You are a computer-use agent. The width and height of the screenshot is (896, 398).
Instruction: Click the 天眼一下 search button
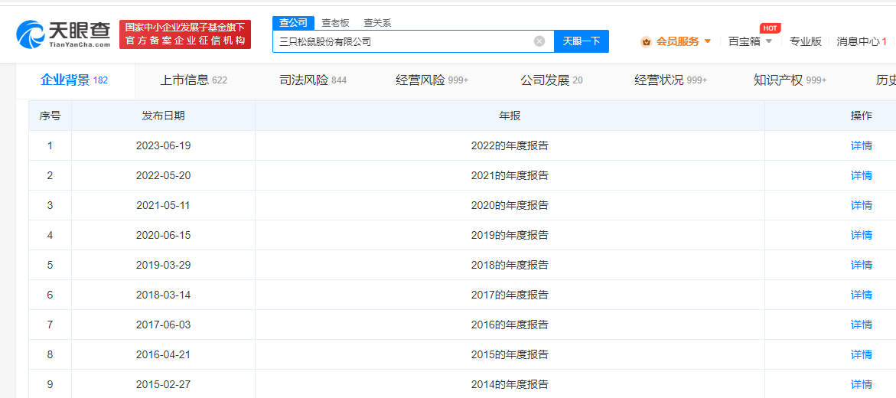(582, 41)
